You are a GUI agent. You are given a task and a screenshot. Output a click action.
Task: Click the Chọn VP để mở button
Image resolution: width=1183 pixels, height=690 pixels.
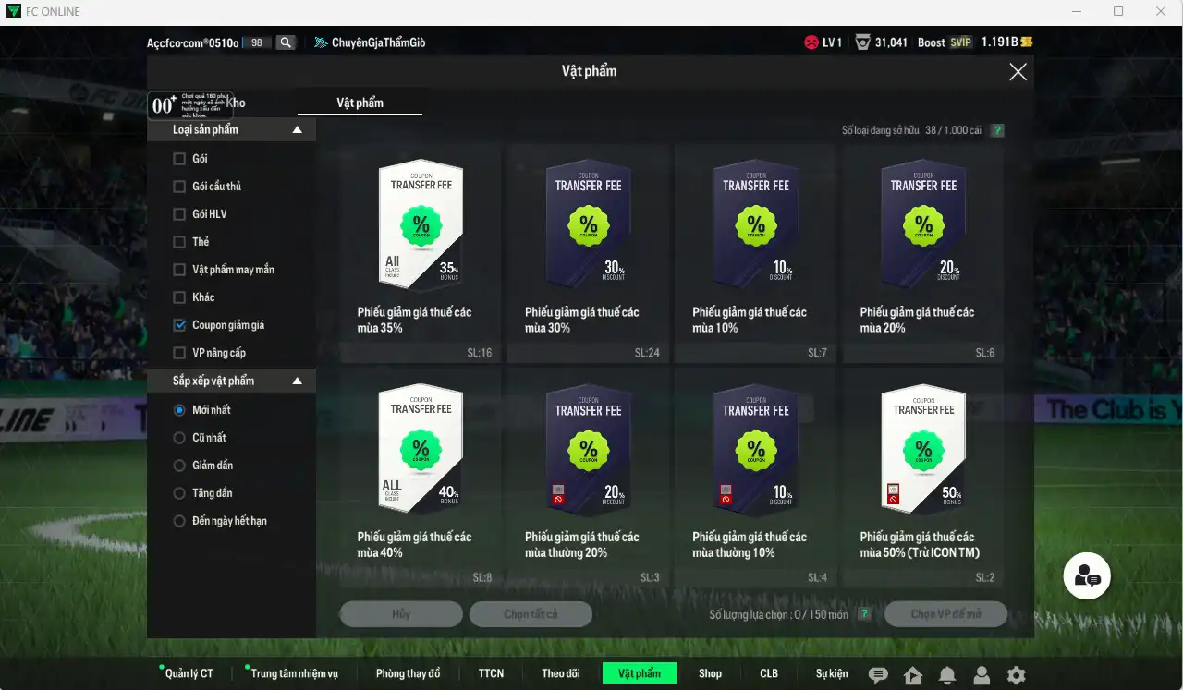[945, 614]
